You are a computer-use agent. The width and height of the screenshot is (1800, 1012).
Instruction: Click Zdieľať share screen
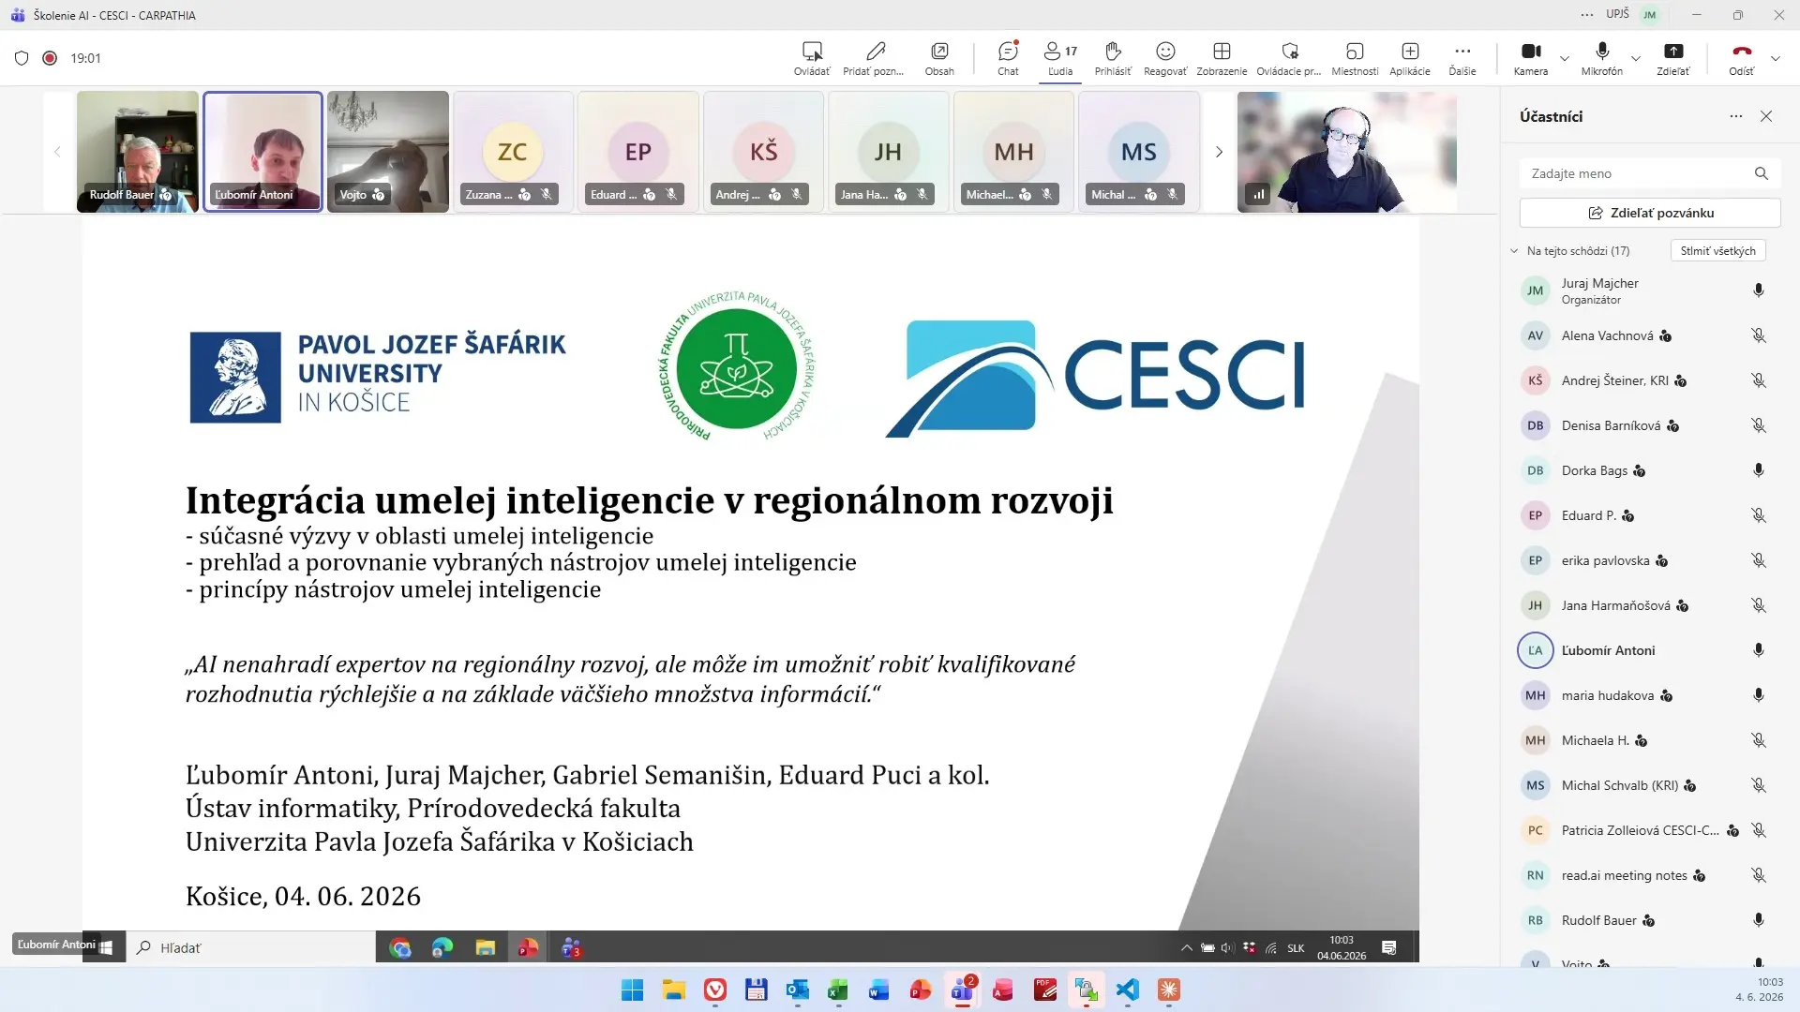click(x=1673, y=58)
